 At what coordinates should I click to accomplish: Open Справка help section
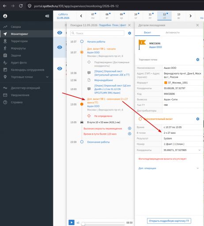coord(17,102)
